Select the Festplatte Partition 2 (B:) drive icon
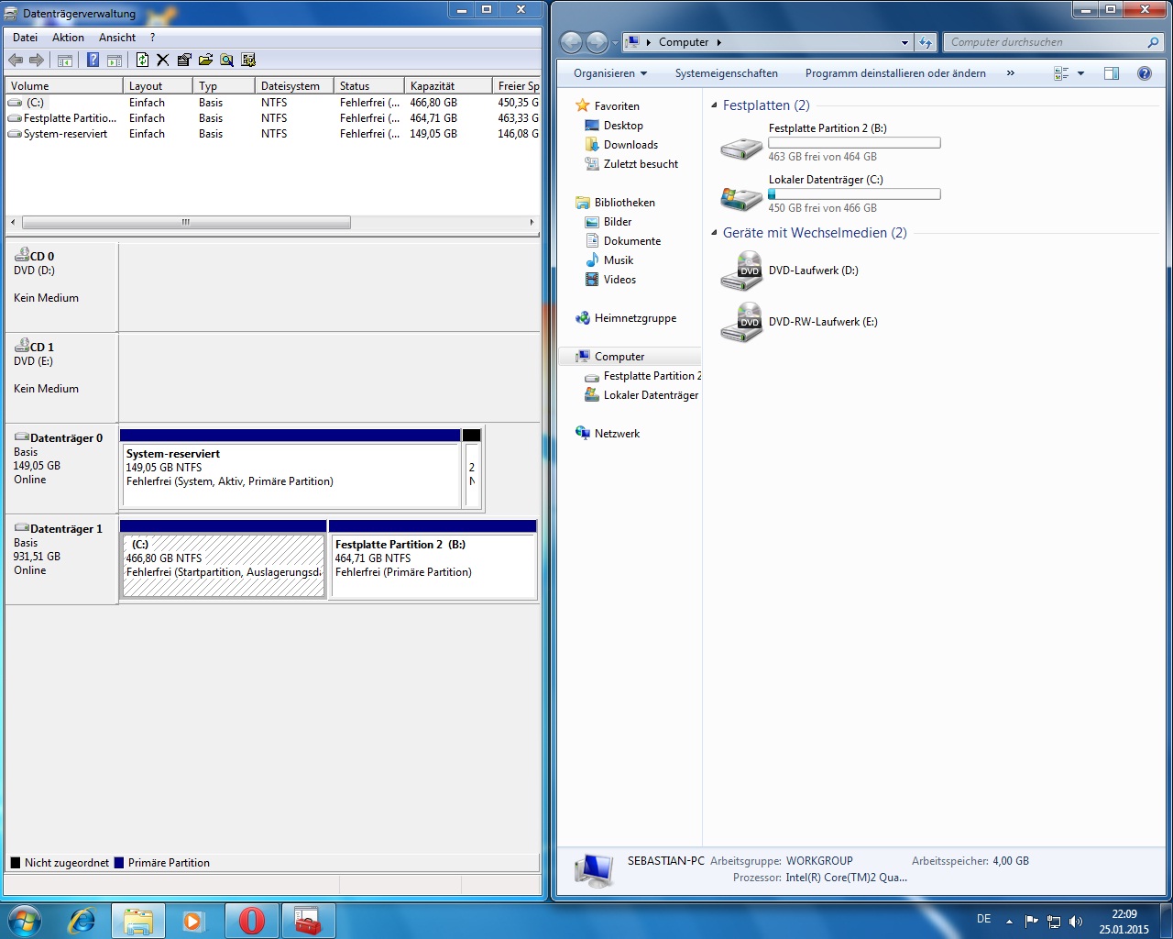Image resolution: width=1173 pixels, height=939 pixels. tap(740, 147)
